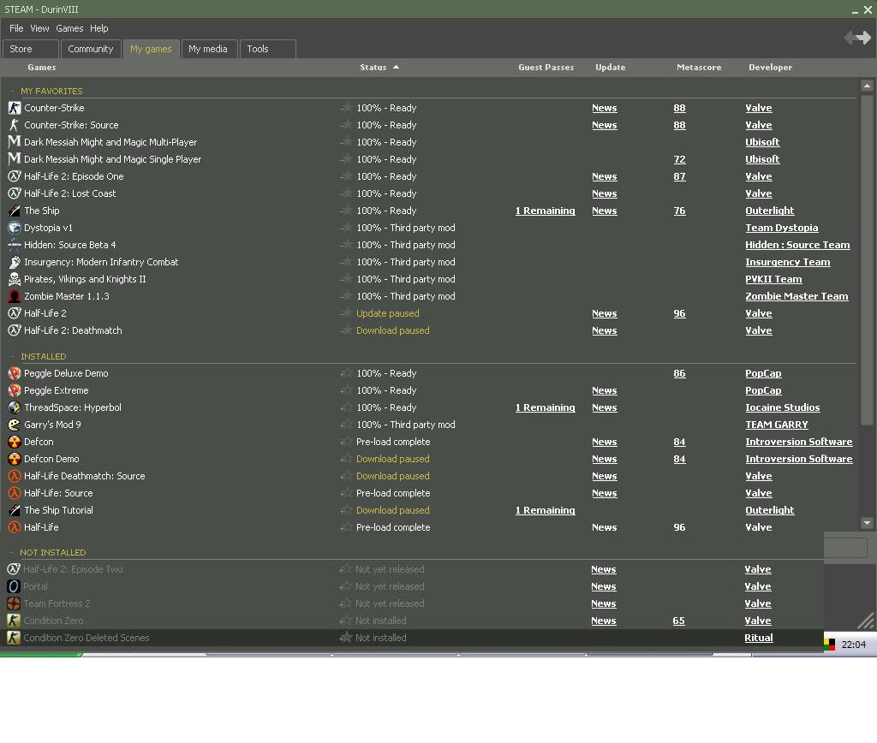Viewport: 877px width, 743px height.
Task: Click the games list scrollbar thumb
Action: [x=867, y=260]
